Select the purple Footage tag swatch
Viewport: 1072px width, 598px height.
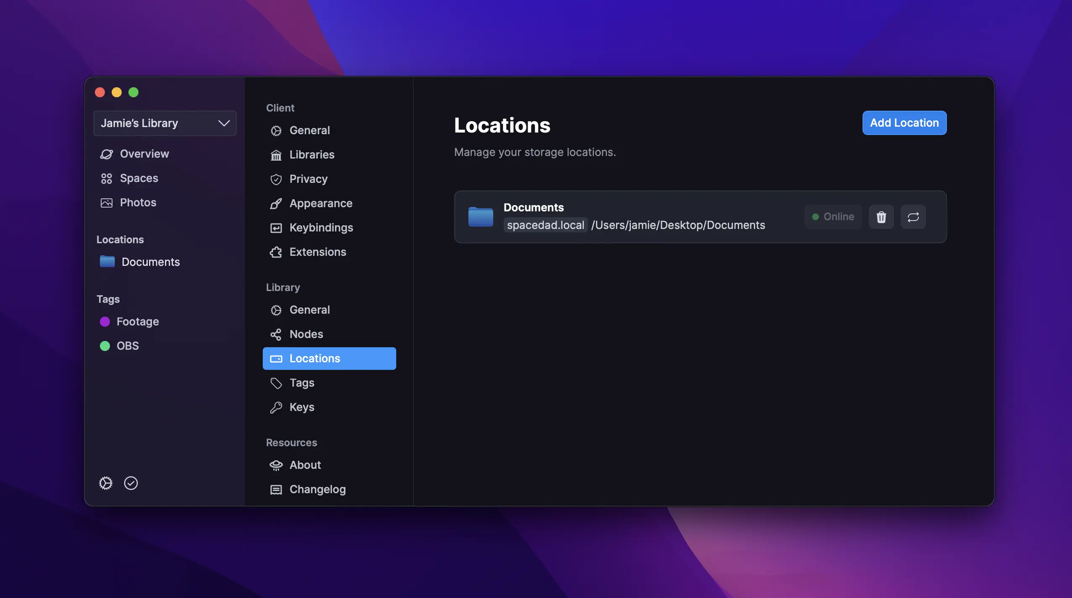click(x=105, y=321)
